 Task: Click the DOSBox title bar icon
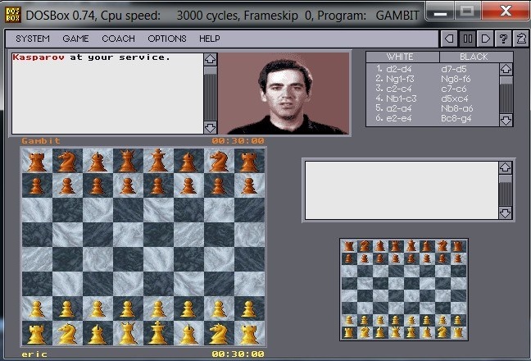(13, 15)
